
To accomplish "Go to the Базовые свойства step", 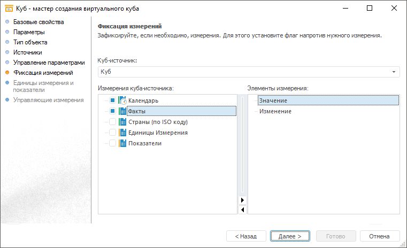I will click(39, 22).
